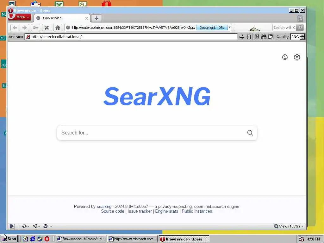Click the Browservice - Opera taskbar button
324x243 pixels.
pos(184,239)
